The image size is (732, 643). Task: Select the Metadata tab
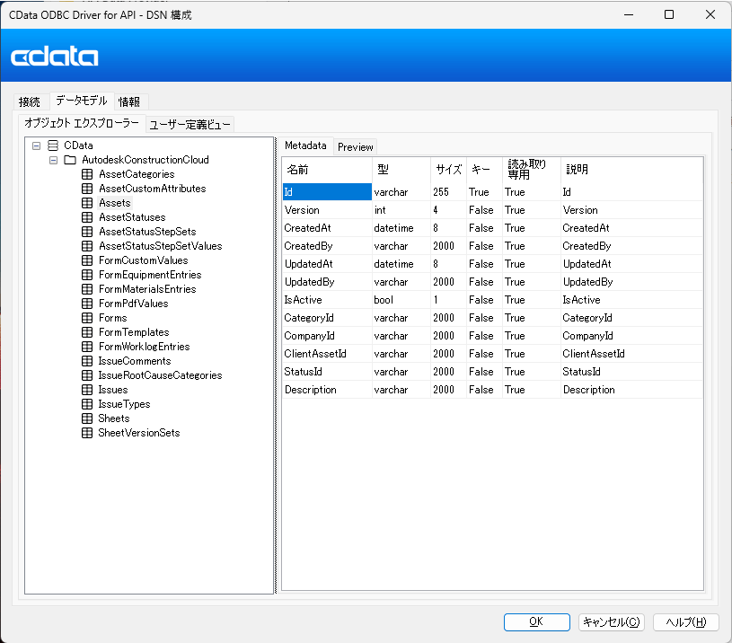click(x=305, y=145)
